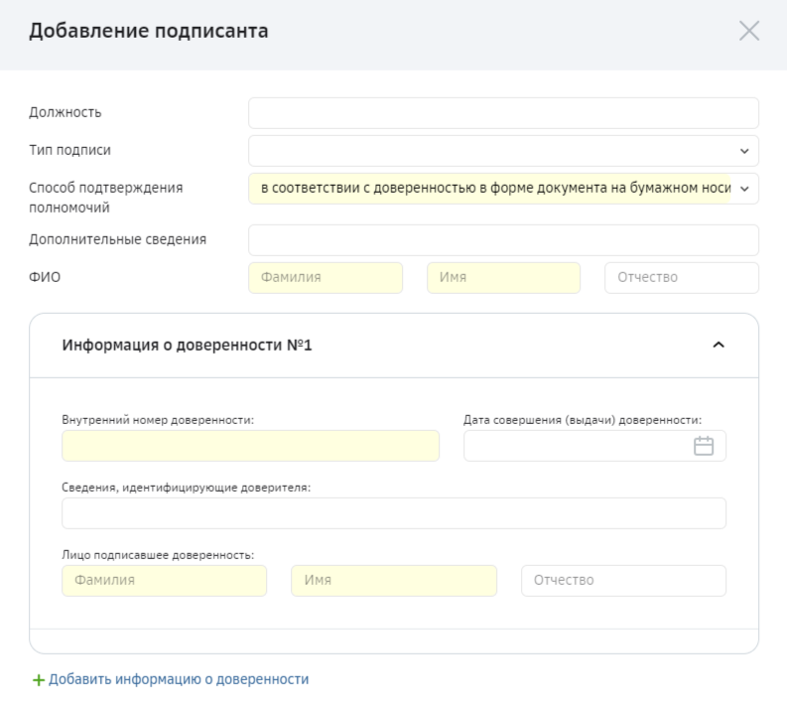Open the calendar date picker icon
This screenshot has width=787, height=712.
click(704, 446)
